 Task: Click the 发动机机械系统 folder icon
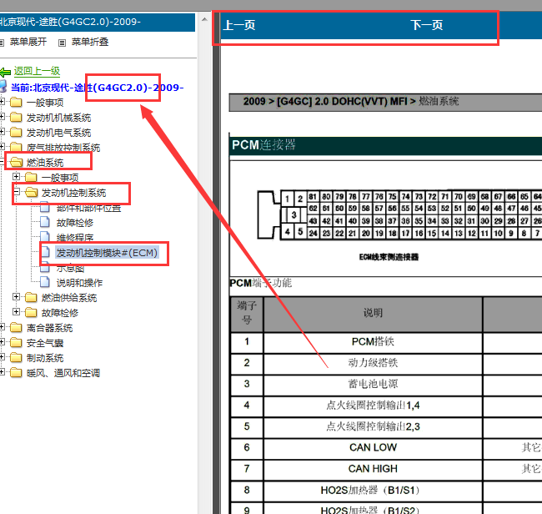(x=16, y=118)
